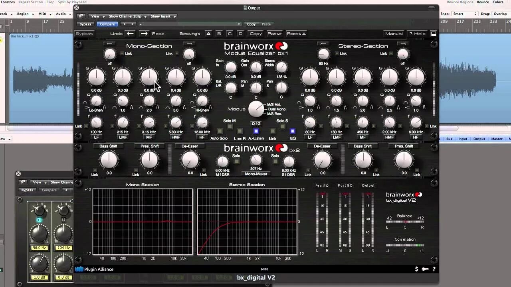
Task: Click the Colors button in top toolbar
Action: [498, 2]
